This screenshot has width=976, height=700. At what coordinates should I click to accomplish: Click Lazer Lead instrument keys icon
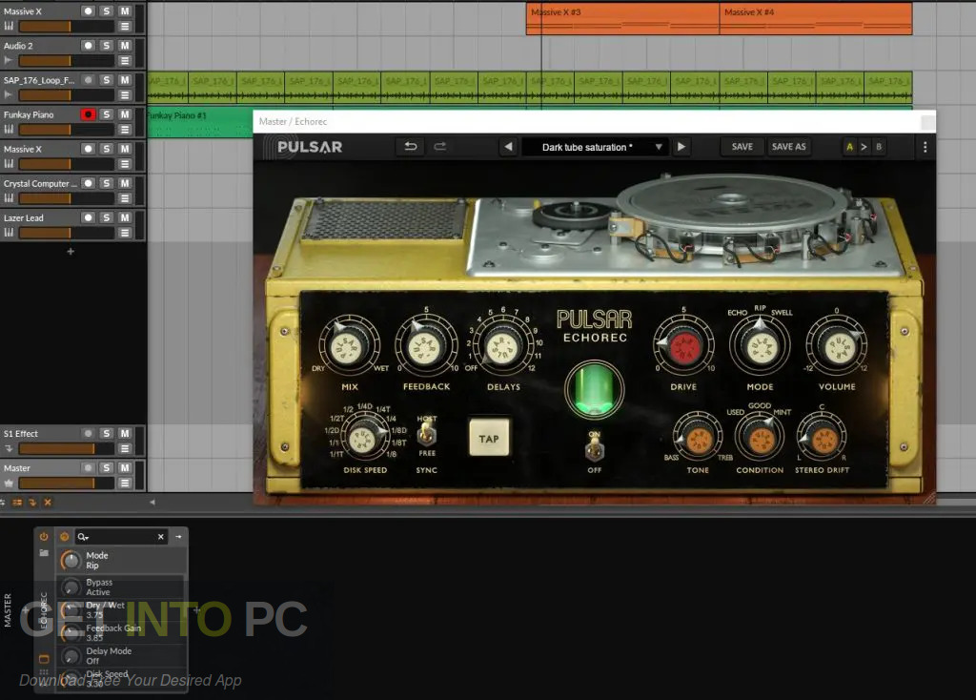[9, 233]
